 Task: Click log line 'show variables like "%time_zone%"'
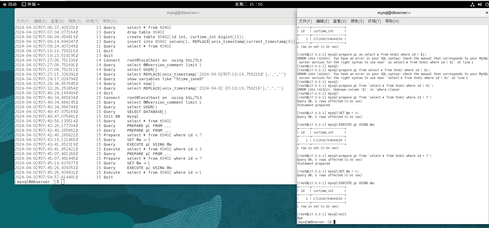point(165,79)
